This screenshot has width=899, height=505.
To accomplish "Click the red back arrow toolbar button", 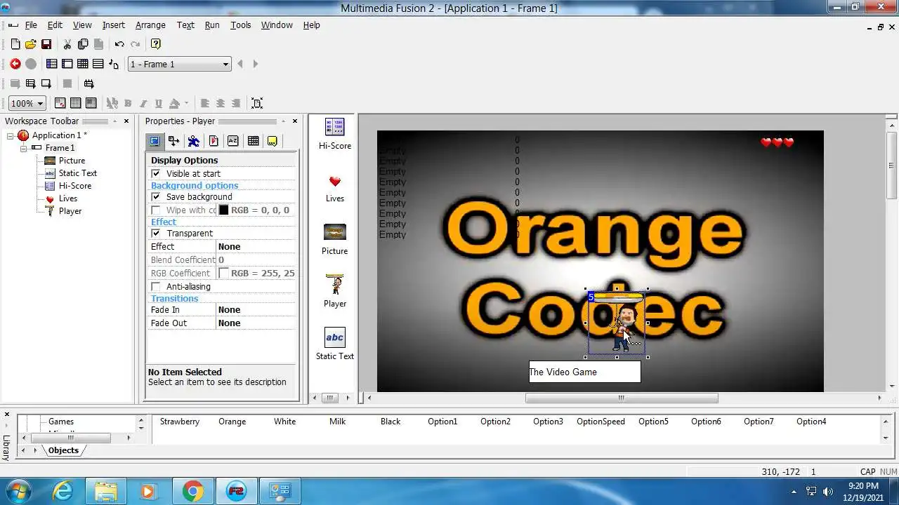I will 15,64.
